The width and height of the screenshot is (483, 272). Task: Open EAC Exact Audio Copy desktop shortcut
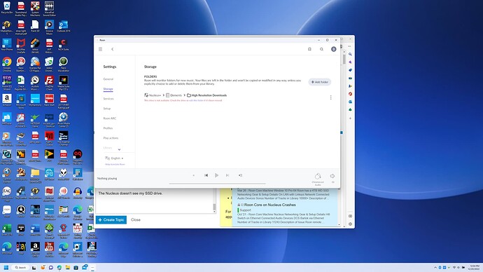click(x=7, y=193)
